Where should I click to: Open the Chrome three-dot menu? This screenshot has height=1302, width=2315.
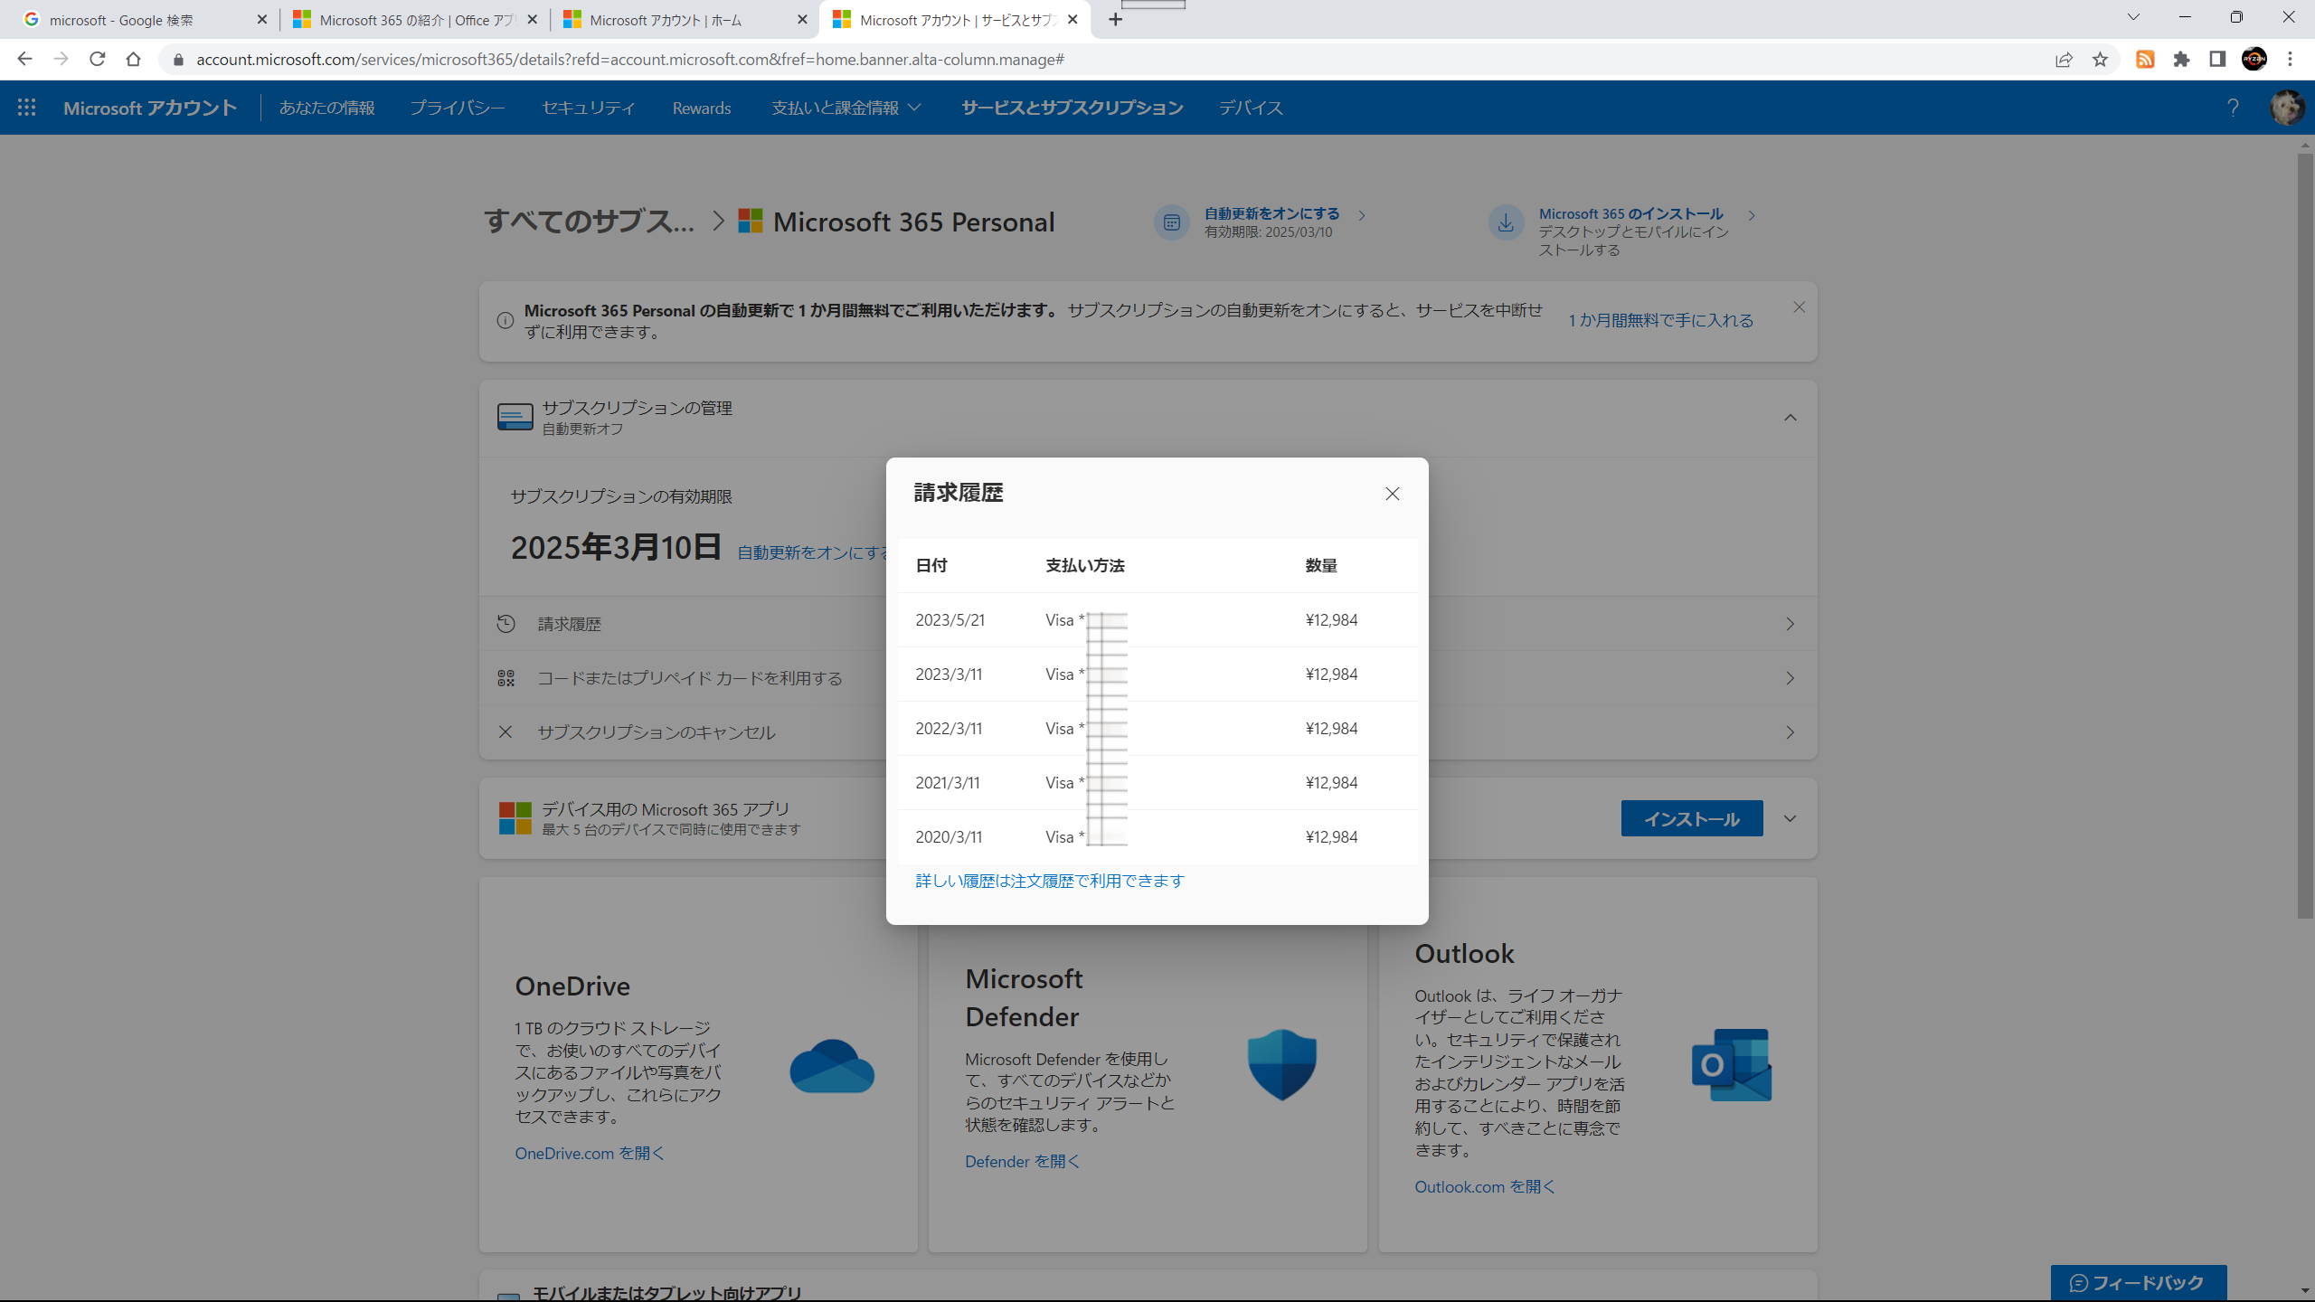2290,59
